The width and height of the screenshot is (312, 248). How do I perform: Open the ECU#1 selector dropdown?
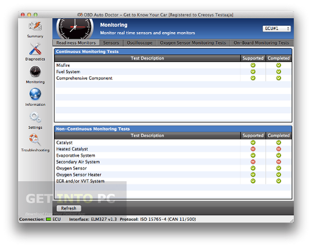[277, 29]
